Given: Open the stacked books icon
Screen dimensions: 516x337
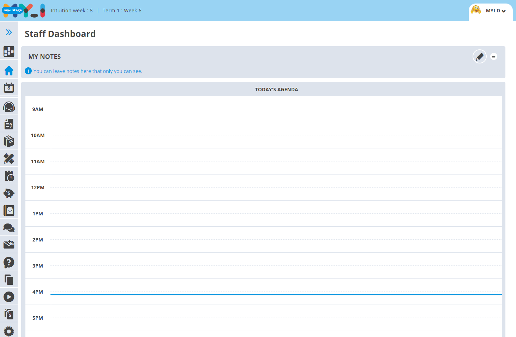Looking at the screenshot, I should 9,141.
